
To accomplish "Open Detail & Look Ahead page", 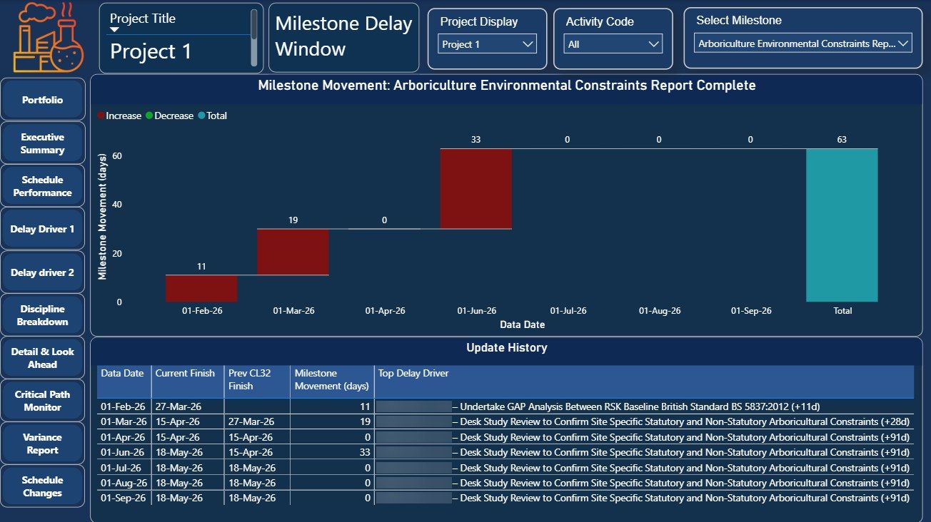I will [x=43, y=358].
